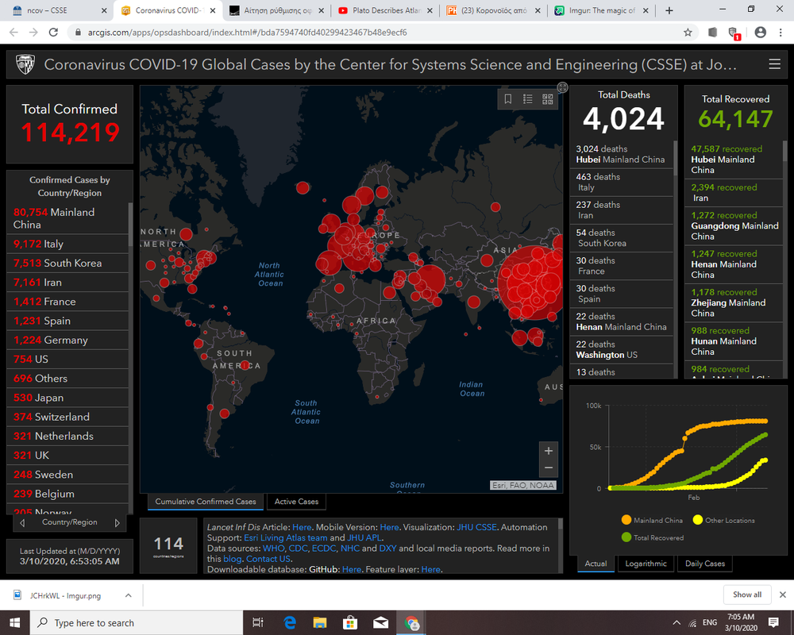794x635 pixels.
Task: Reload the browser page
Action: click(53, 33)
